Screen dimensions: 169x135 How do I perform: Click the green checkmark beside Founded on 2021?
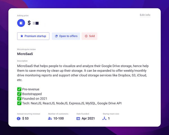[x=19, y=98]
